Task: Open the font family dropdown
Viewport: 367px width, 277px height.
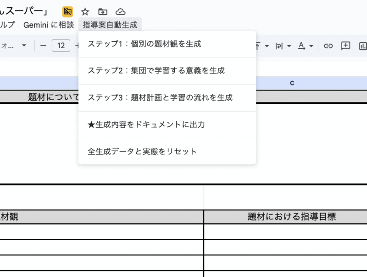Action: (24, 46)
